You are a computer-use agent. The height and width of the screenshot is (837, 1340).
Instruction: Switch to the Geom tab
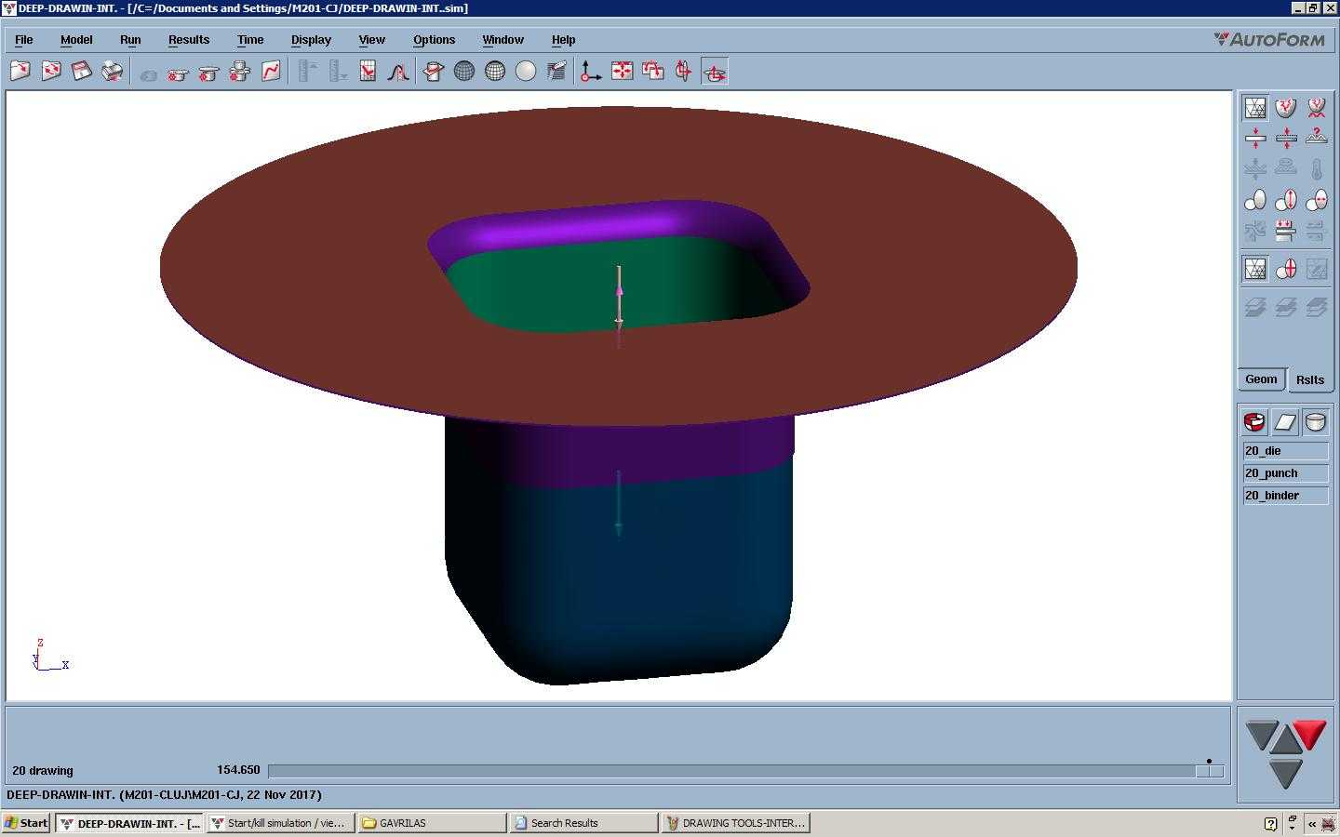point(1261,379)
